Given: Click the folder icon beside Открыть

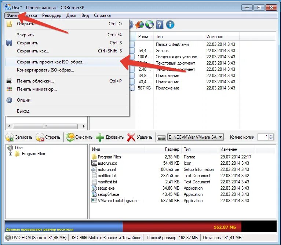Looking at the screenshot, I should point(9,24).
